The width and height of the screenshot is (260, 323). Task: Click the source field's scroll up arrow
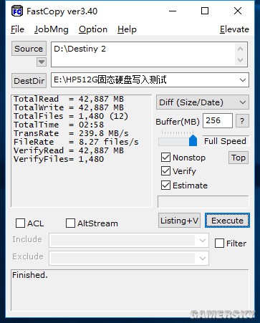click(x=240, y=49)
